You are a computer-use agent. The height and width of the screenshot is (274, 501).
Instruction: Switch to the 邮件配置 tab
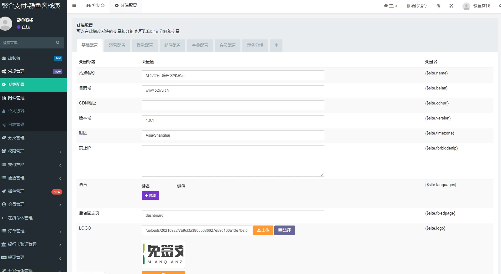coord(172,45)
